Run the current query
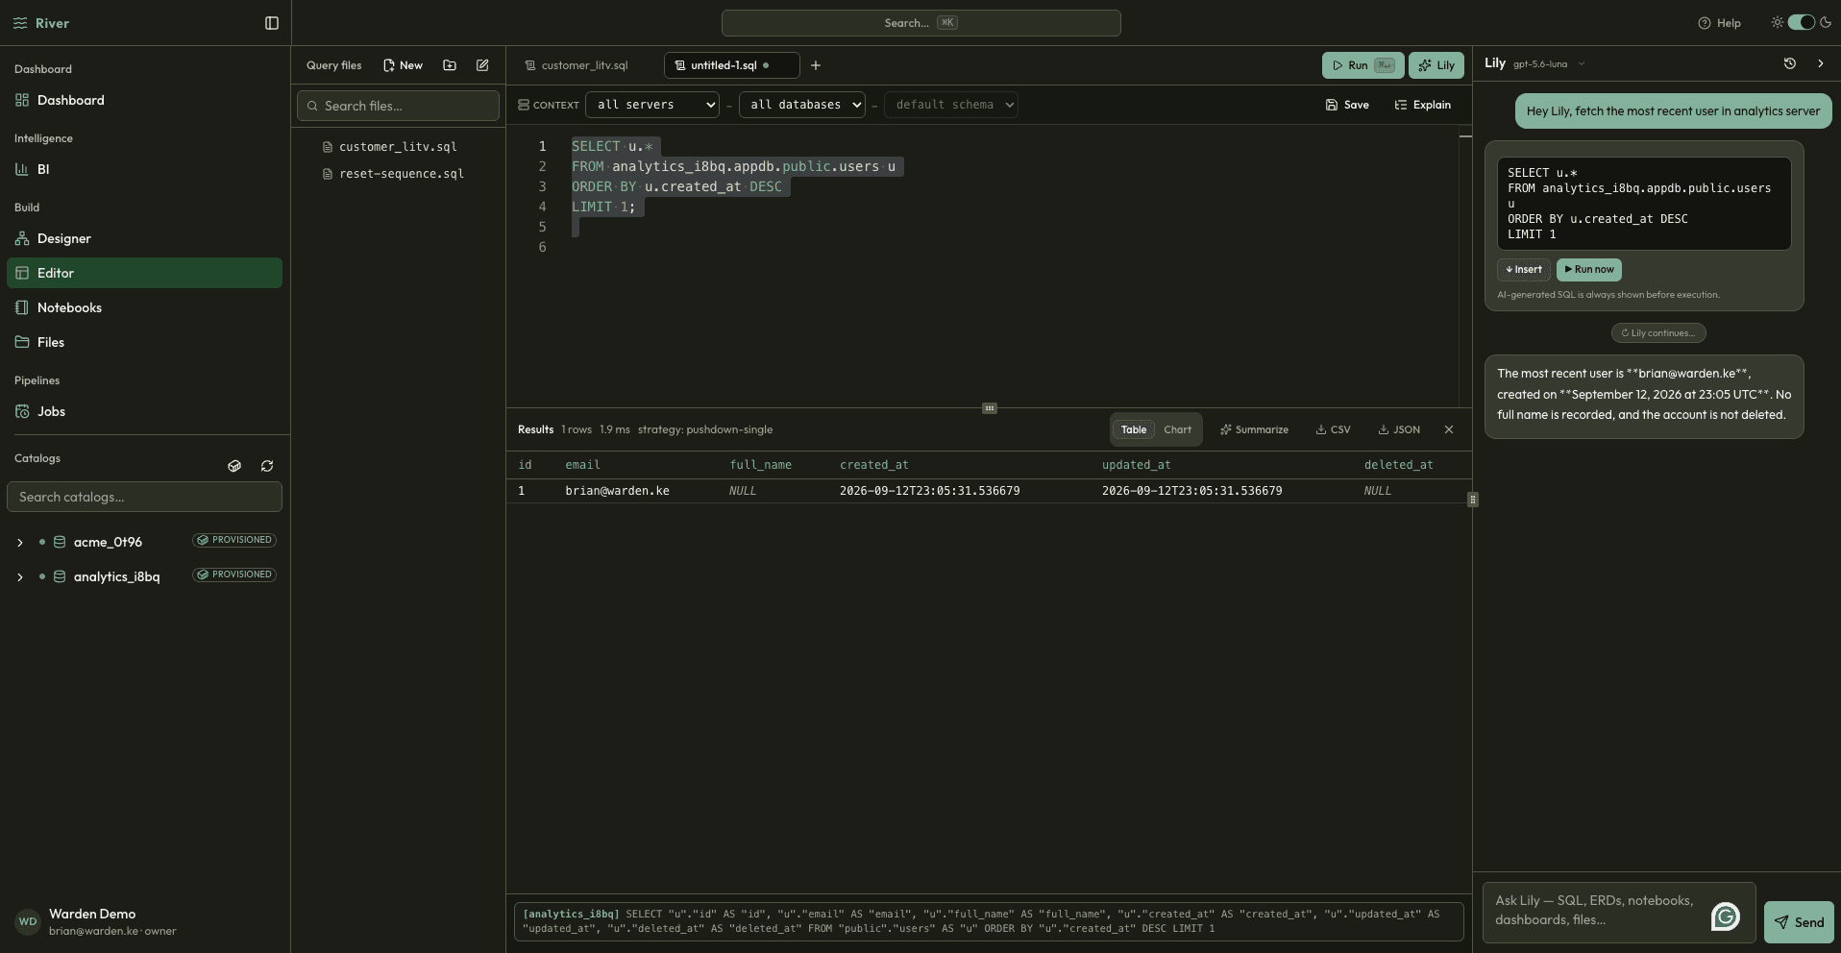The width and height of the screenshot is (1841, 953). (x=1362, y=65)
